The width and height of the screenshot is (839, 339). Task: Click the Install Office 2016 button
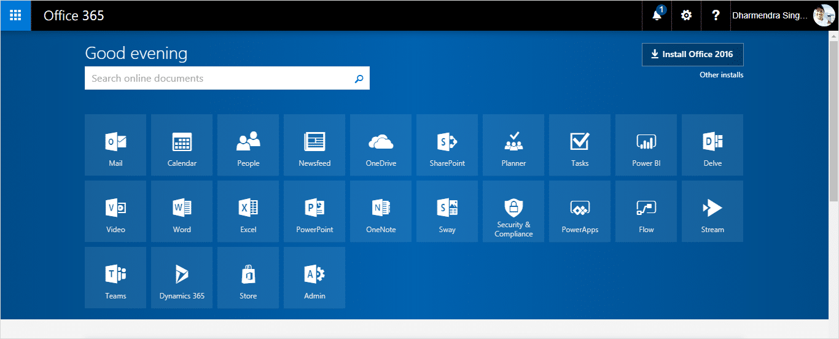tap(692, 54)
